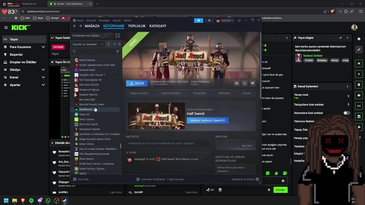Click Kick sidebar chat bubble icon

pos(359,95)
